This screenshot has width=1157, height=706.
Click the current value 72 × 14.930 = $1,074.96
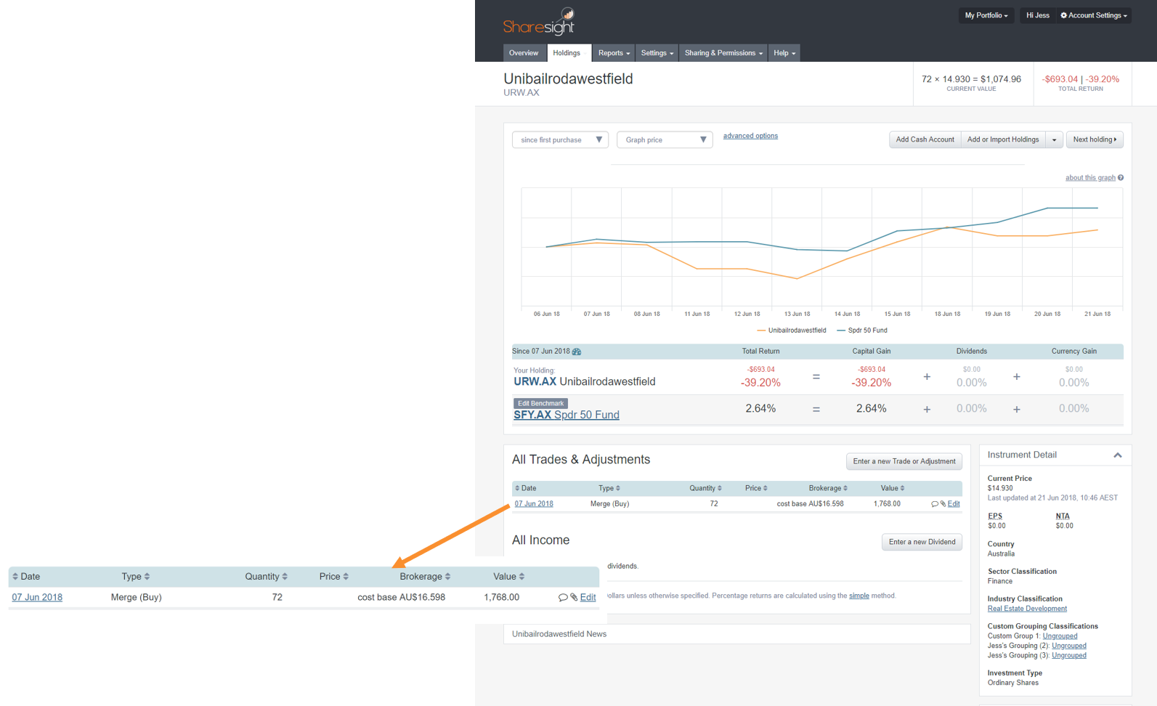971,79
